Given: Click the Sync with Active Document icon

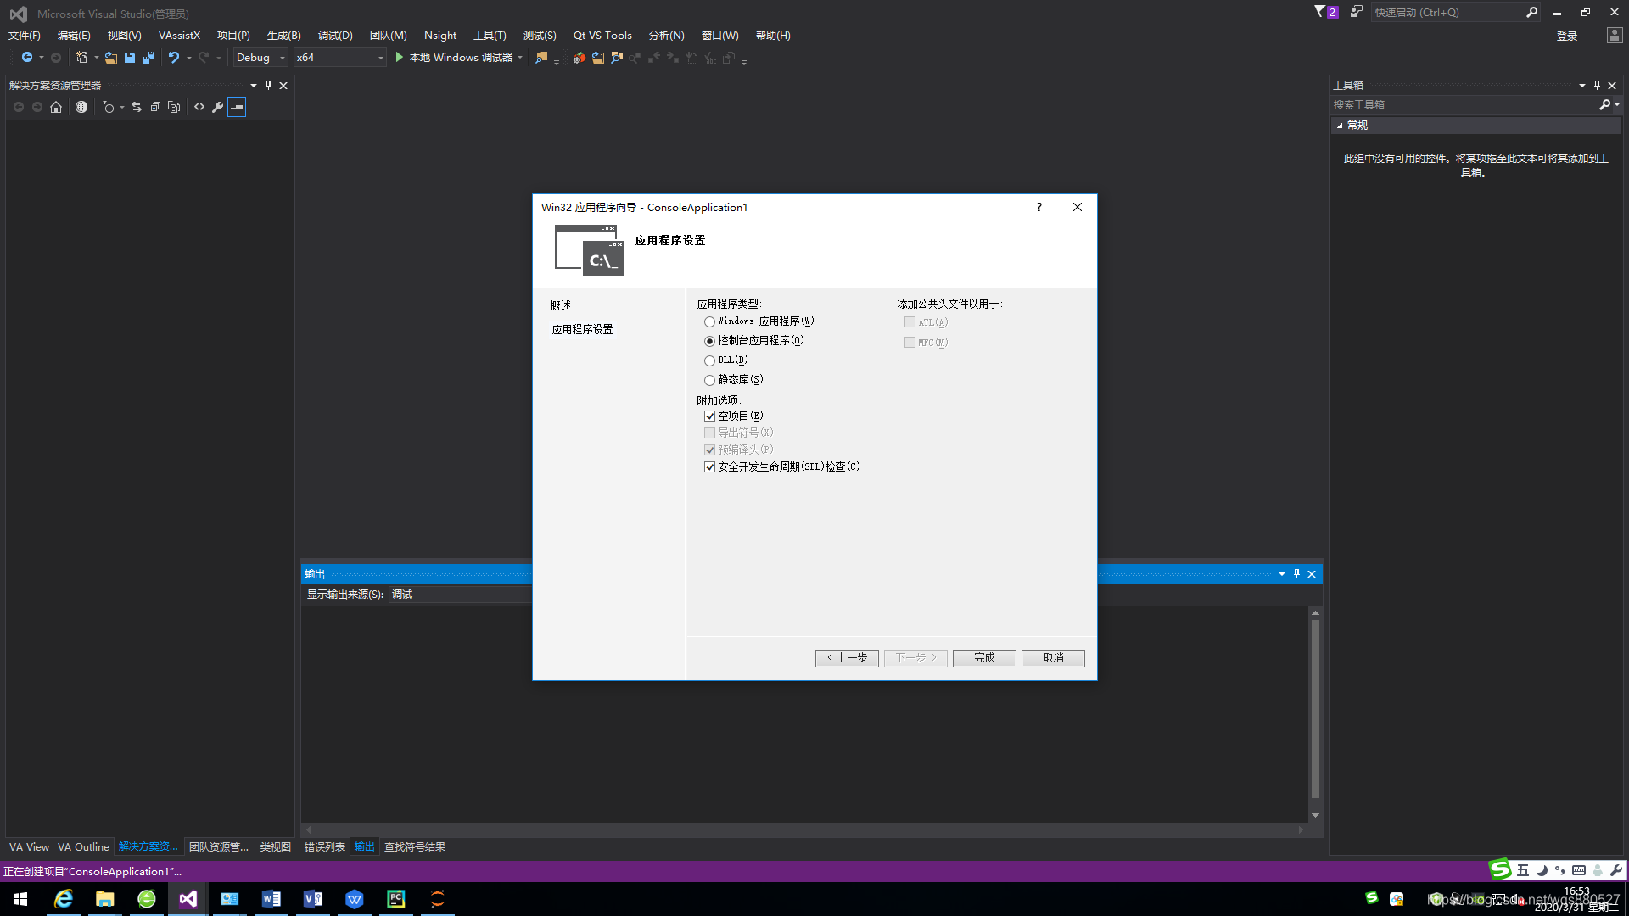Looking at the screenshot, I should point(137,107).
